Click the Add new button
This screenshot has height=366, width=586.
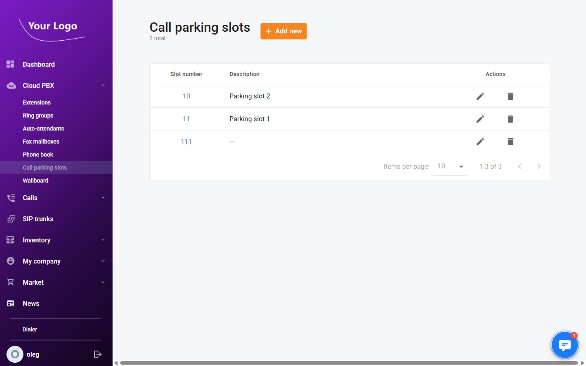pos(283,31)
